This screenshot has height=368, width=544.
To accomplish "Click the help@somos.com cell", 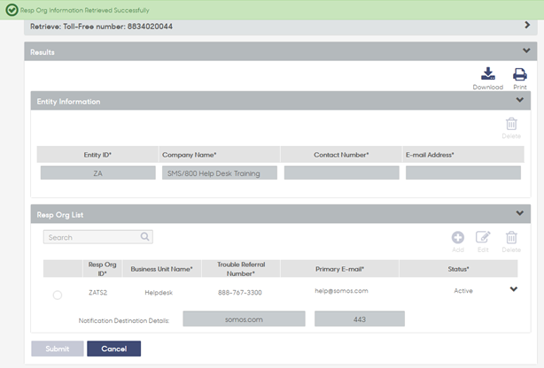I will click(341, 291).
